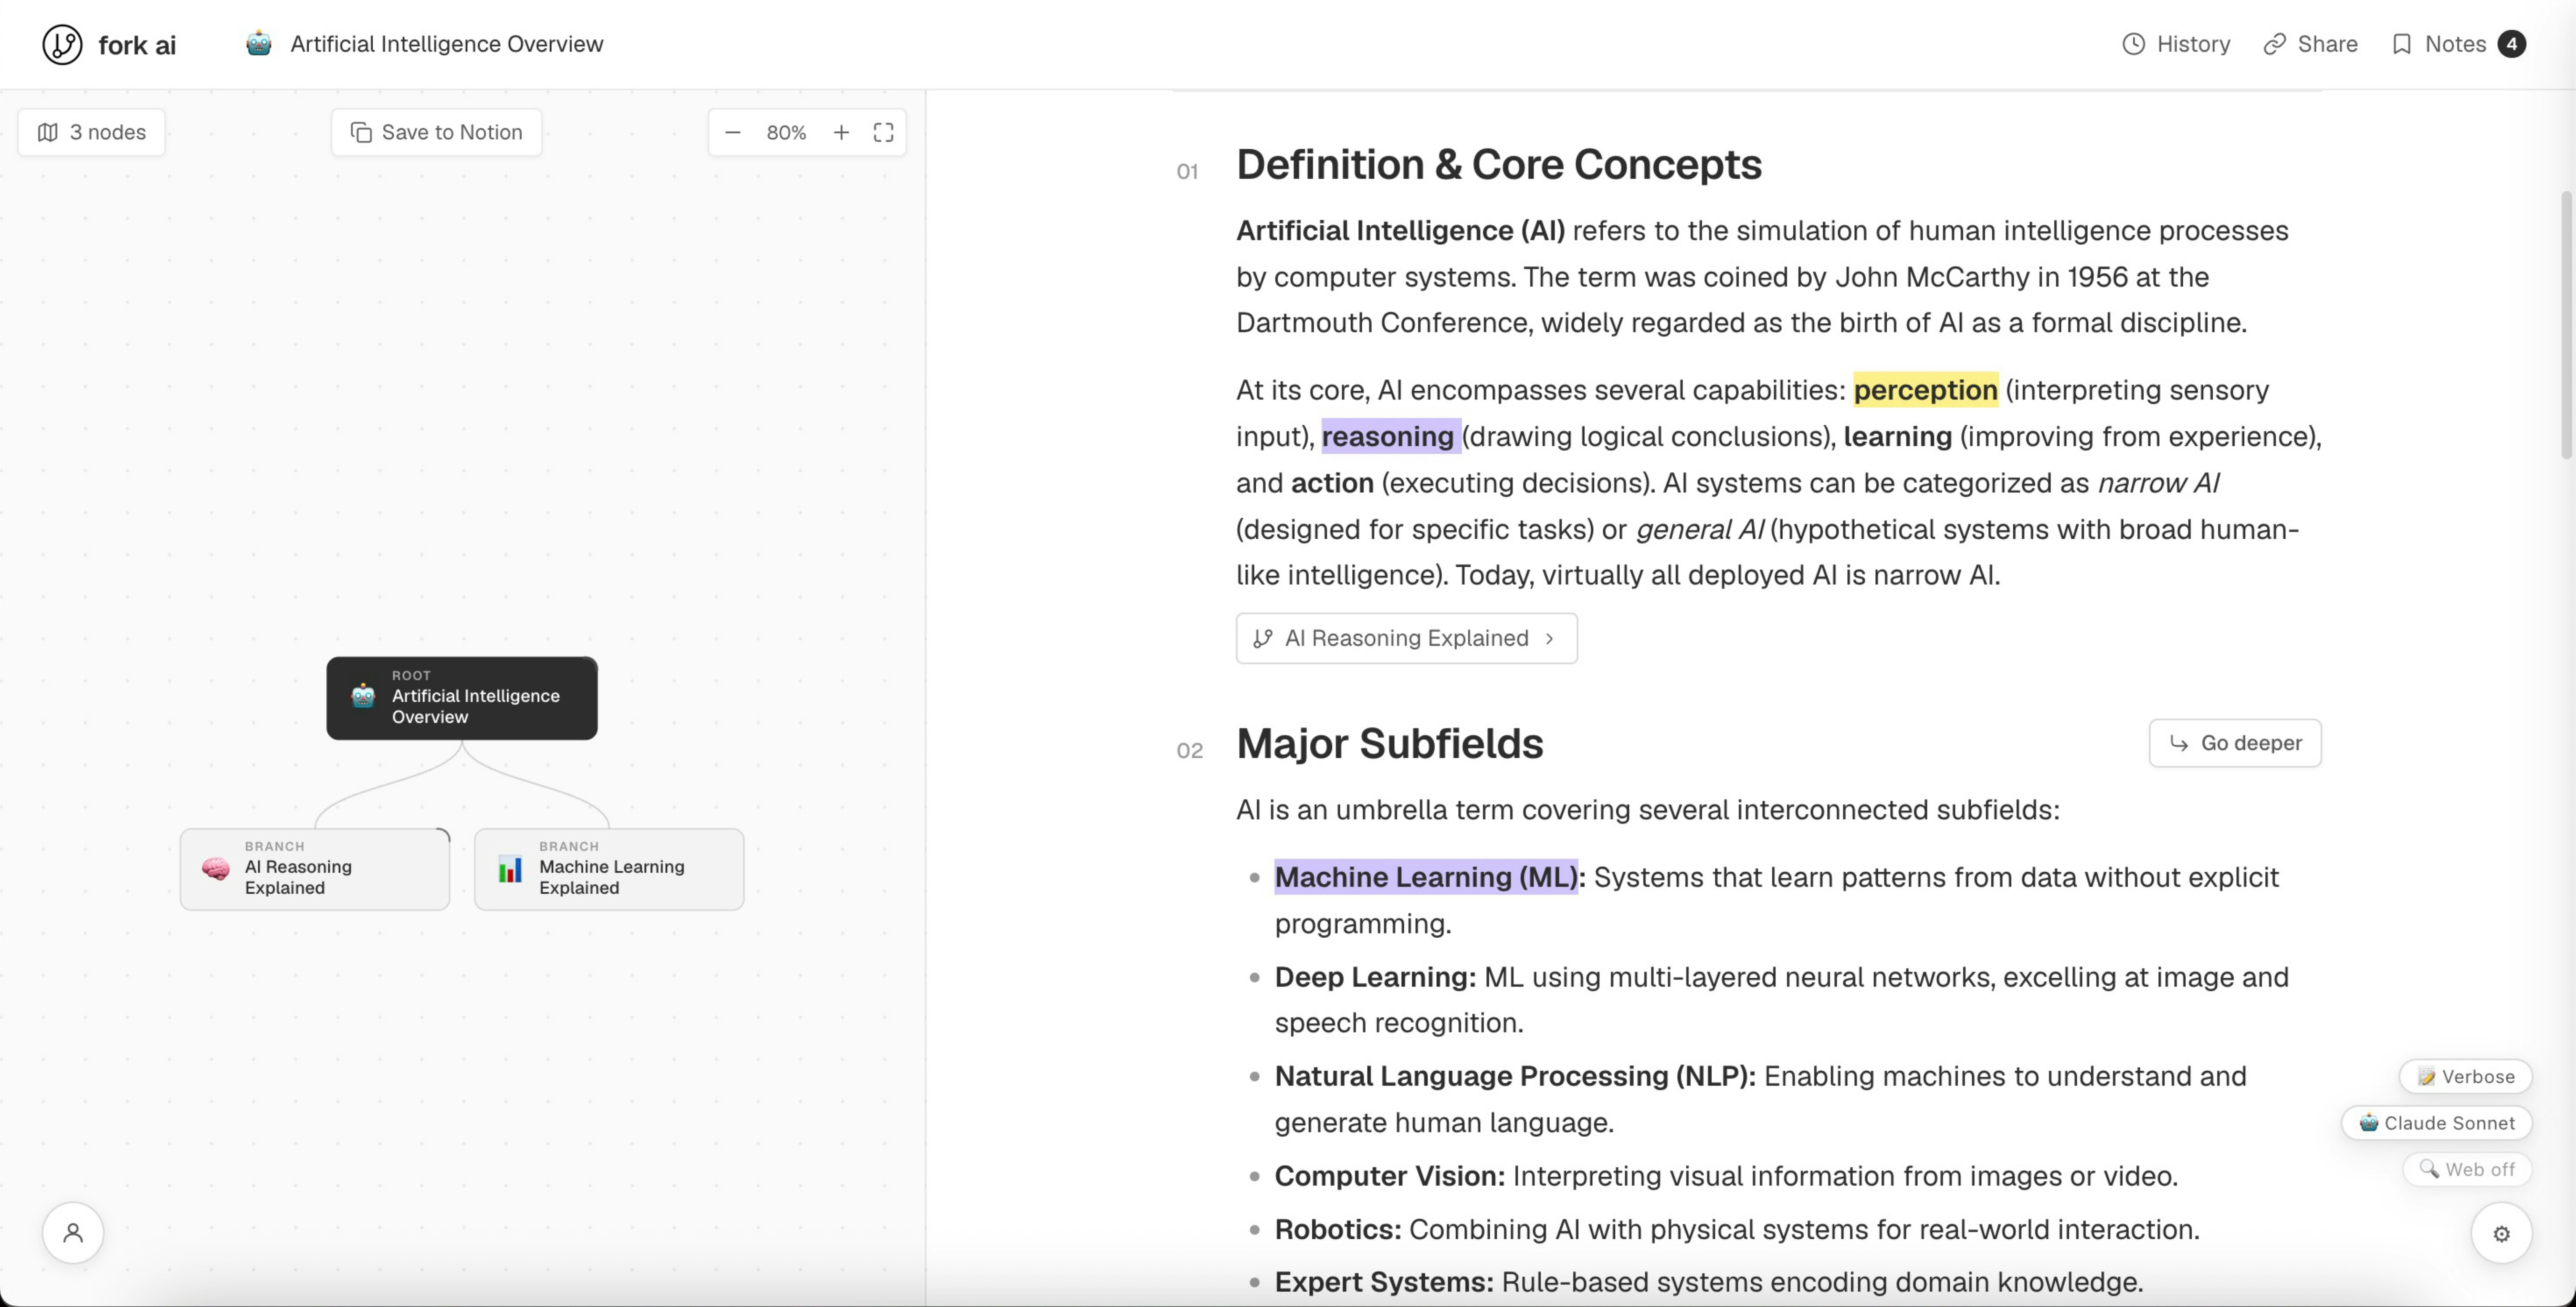Image resolution: width=2576 pixels, height=1307 pixels.
Task: Click the 80% zoom level value
Action: coord(786,132)
